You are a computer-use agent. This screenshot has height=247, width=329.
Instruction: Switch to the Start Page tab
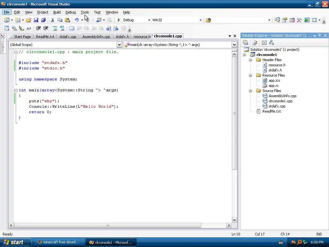coord(22,37)
